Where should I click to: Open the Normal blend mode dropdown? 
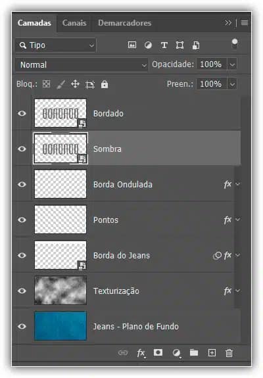coord(82,64)
